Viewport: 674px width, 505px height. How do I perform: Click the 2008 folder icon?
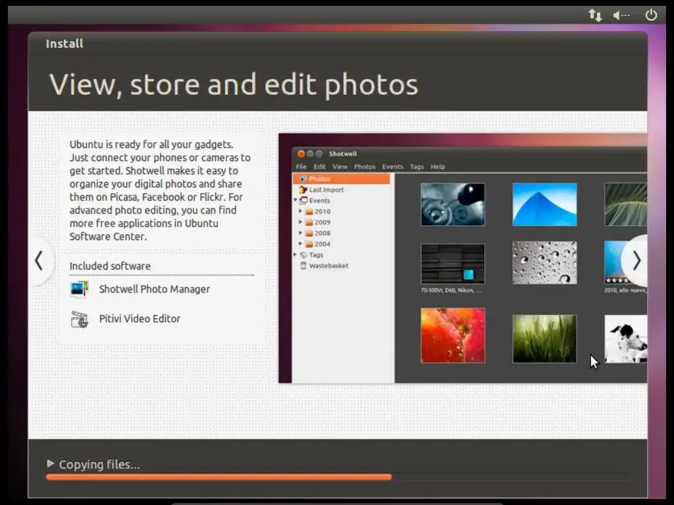coord(309,233)
